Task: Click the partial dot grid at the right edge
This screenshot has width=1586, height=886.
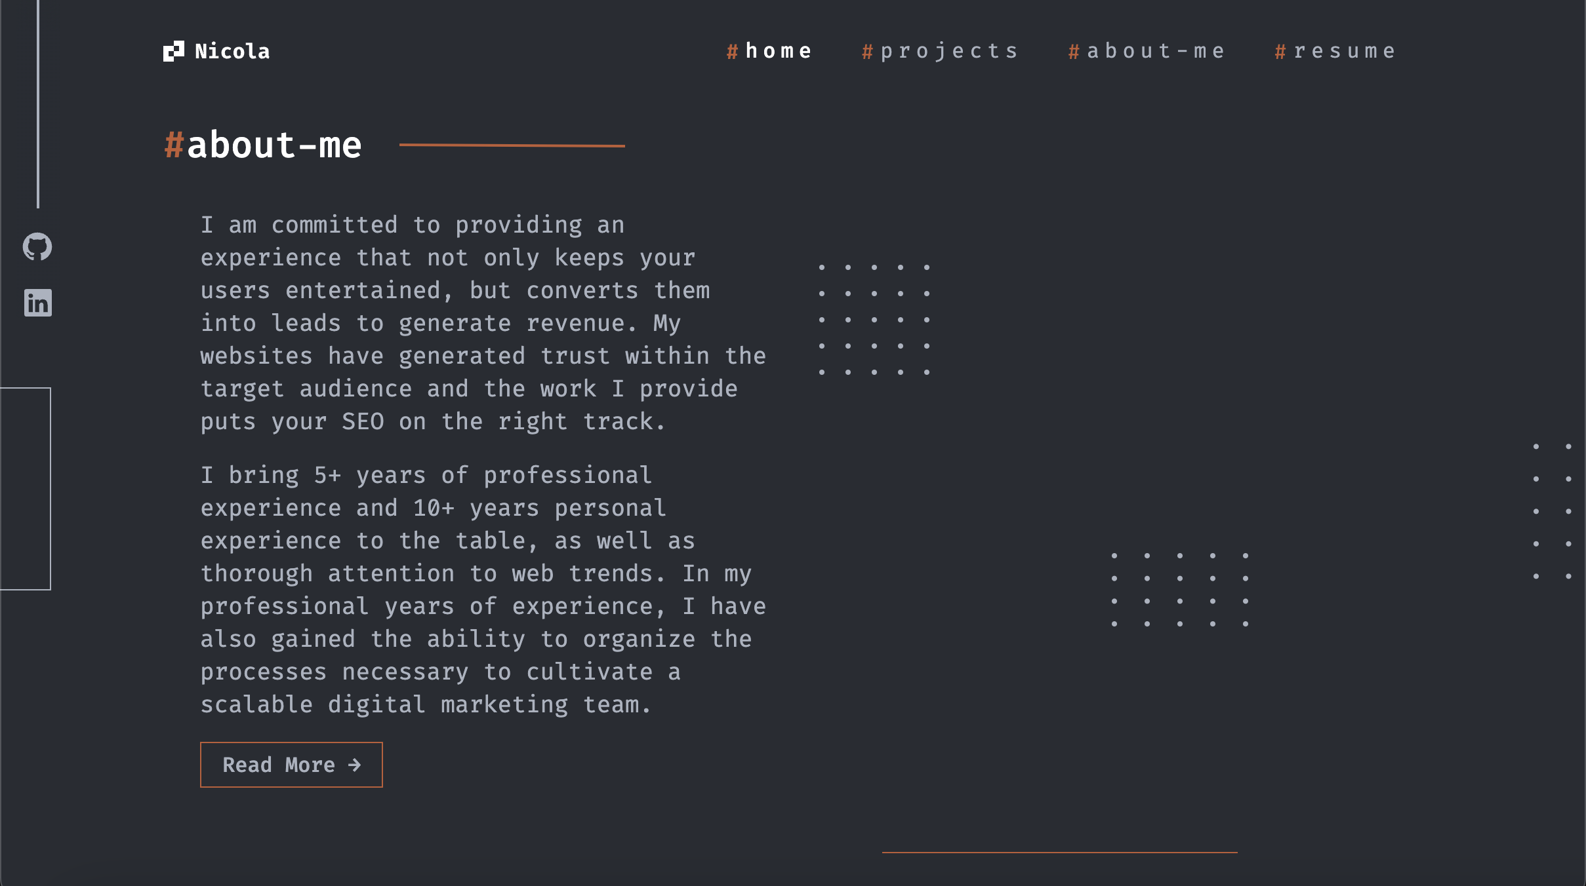Action: click(x=1552, y=511)
